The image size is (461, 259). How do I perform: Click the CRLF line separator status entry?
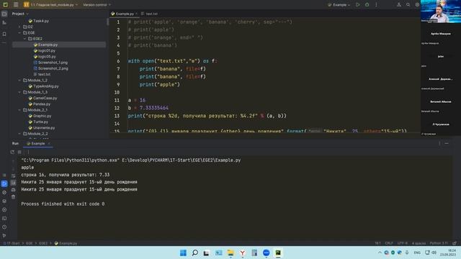point(389,243)
